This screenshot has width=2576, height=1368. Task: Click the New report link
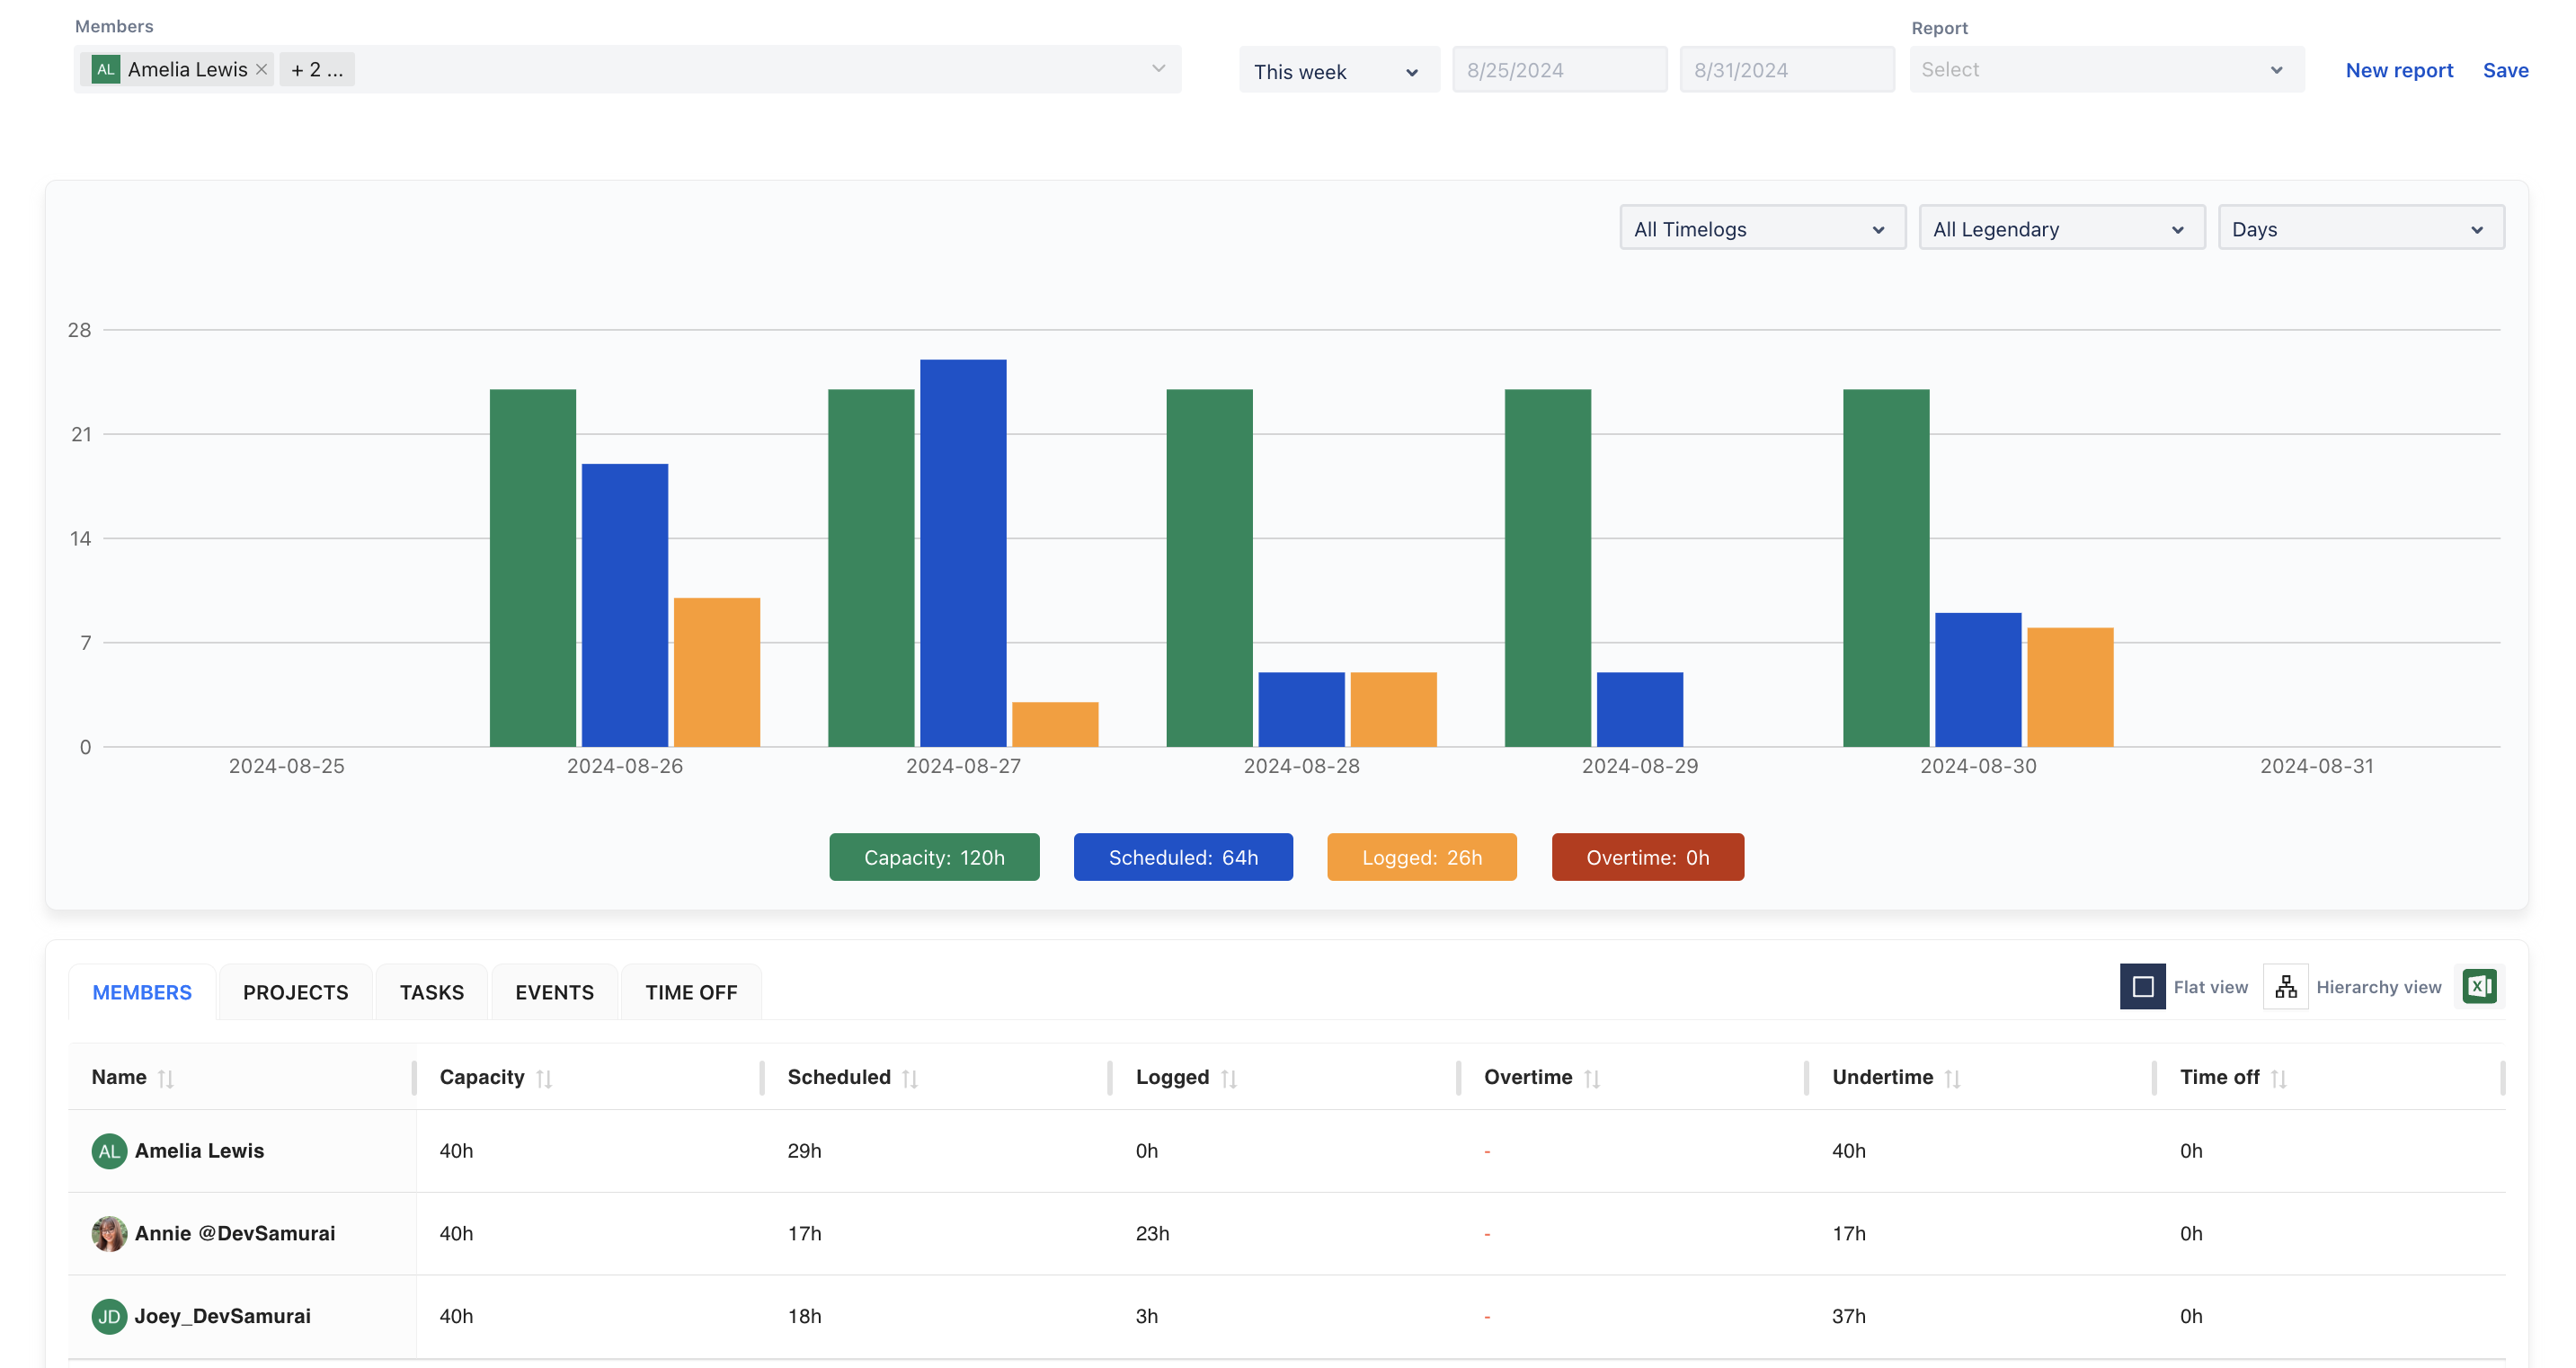tap(2398, 70)
